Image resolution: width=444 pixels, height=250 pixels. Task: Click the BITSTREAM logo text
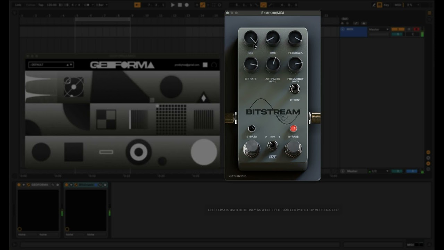click(x=273, y=112)
